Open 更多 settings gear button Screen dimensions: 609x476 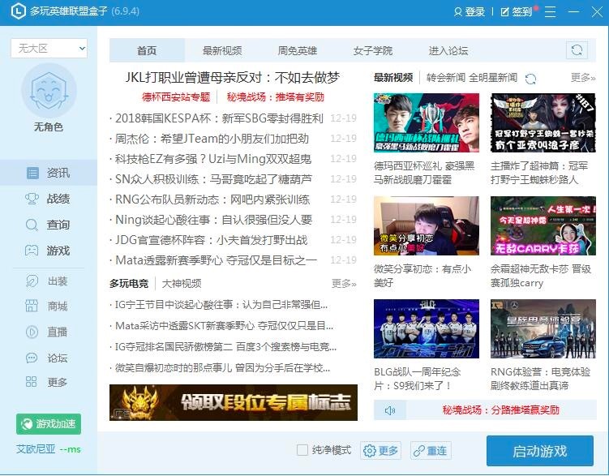coord(380,450)
